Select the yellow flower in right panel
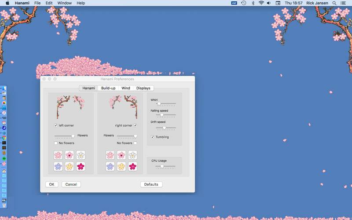 (121, 166)
